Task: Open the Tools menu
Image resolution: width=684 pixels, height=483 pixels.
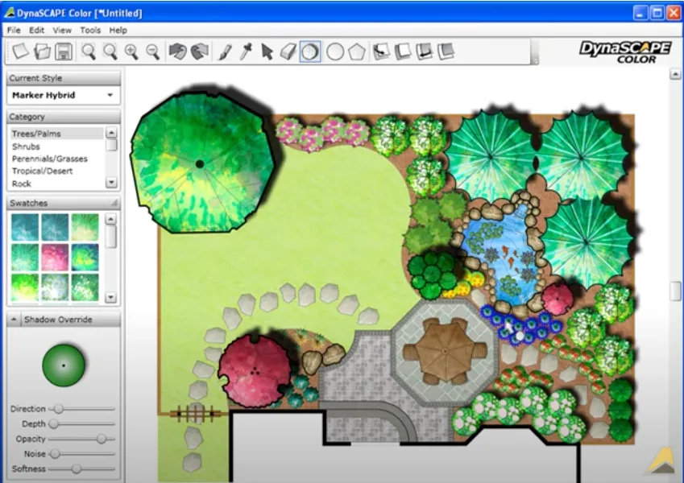Action: coord(89,30)
